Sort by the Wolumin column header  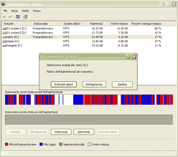coord(16,24)
